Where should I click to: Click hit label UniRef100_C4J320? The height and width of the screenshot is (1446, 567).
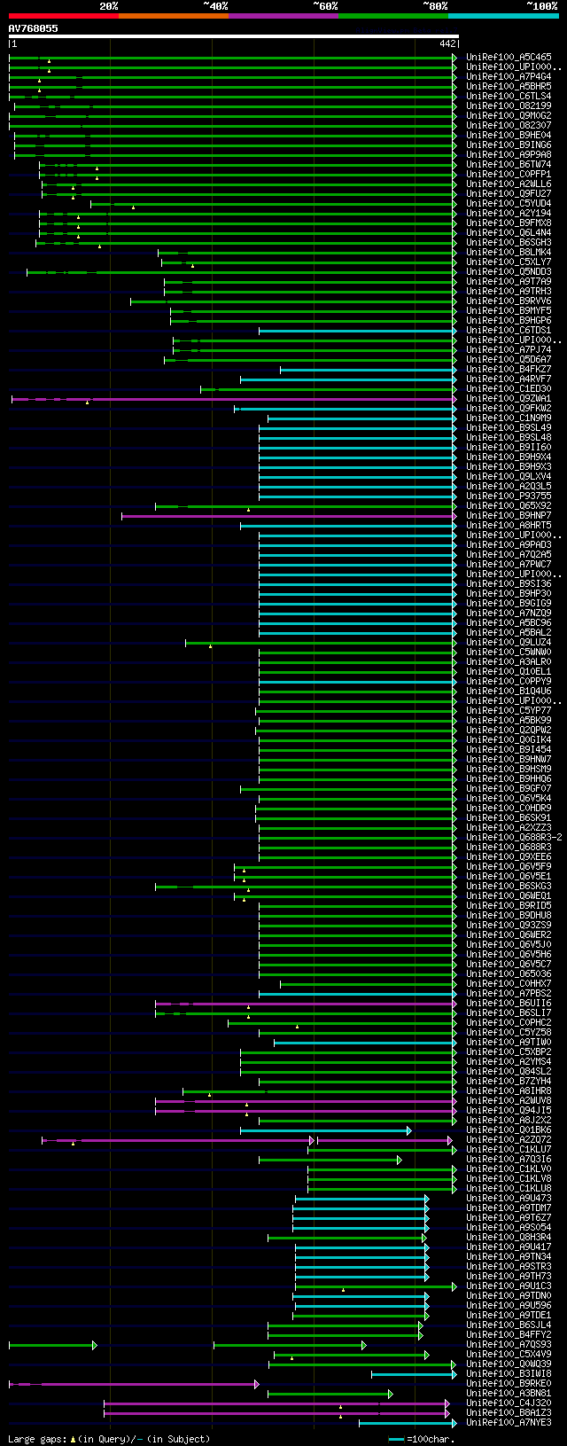tap(509, 1403)
